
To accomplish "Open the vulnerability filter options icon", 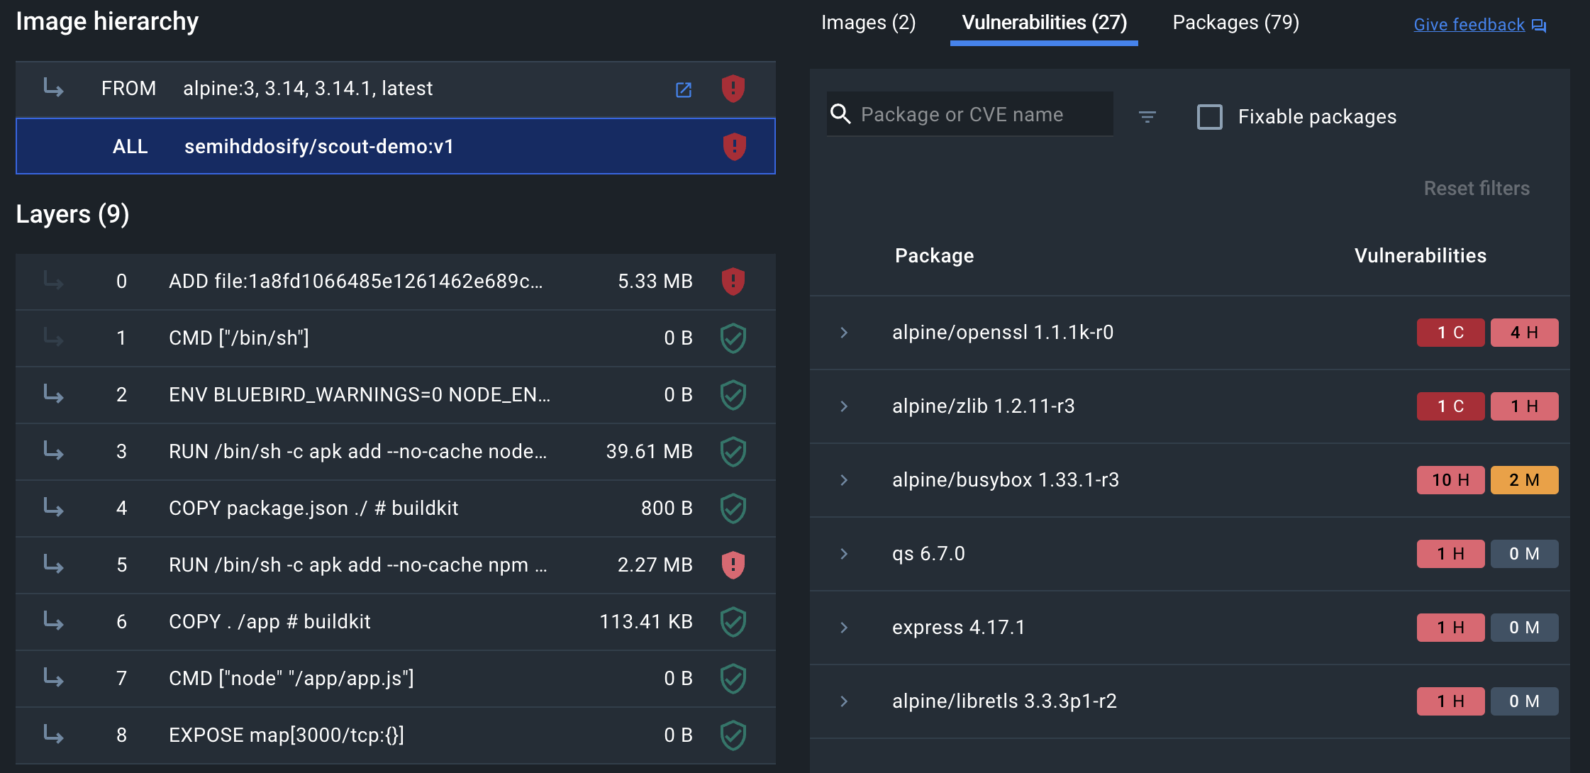I will coord(1147,116).
